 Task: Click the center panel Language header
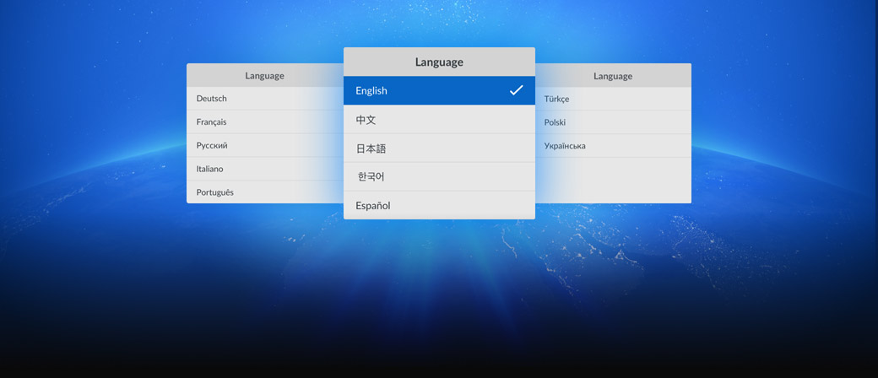pos(439,62)
